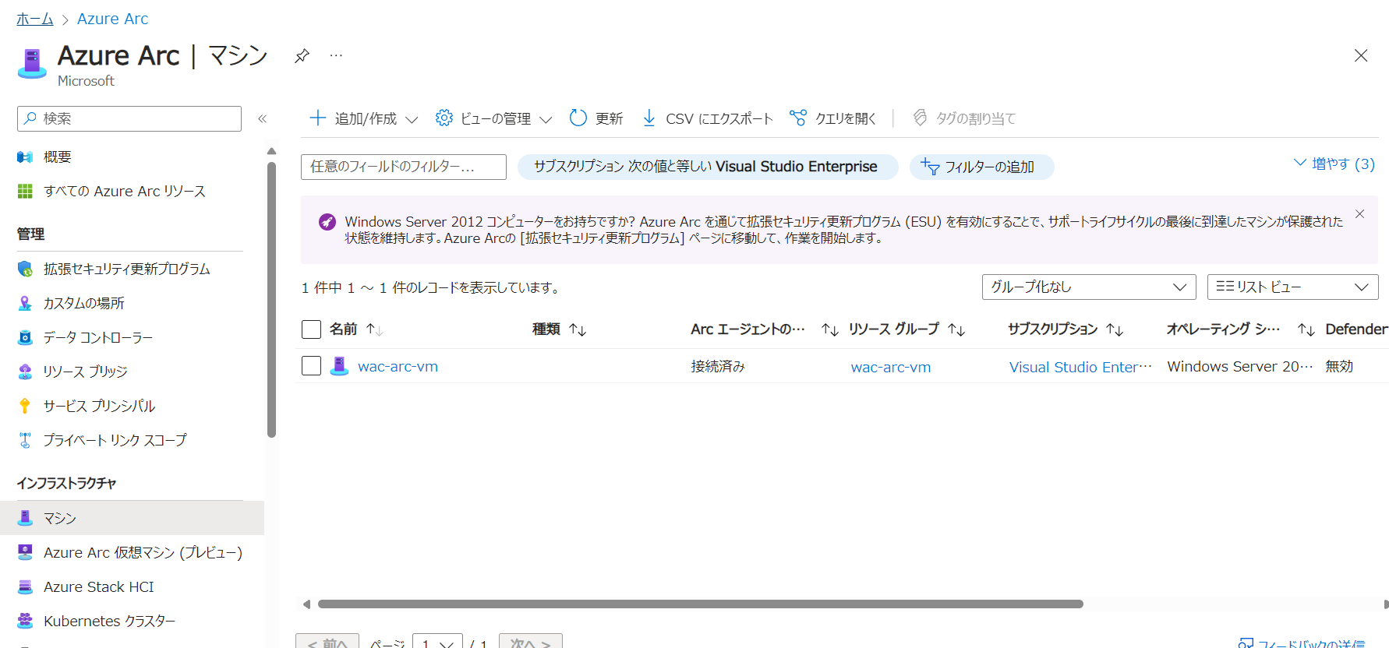
Task: Click sidebar scroll up arrow
Action: coord(271,151)
